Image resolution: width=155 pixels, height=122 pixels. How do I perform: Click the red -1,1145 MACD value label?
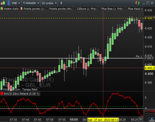coord(150,111)
